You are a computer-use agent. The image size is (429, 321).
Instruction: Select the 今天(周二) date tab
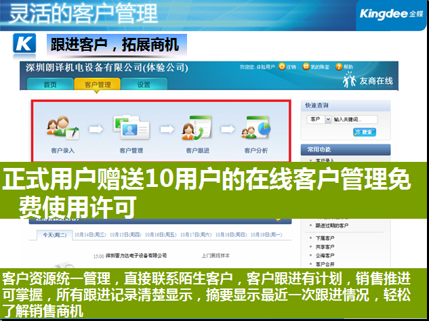pyautogui.click(x=54, y=235)
